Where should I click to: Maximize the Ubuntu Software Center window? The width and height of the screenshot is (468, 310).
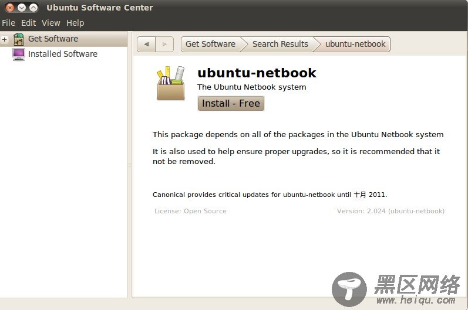point(33,8)
